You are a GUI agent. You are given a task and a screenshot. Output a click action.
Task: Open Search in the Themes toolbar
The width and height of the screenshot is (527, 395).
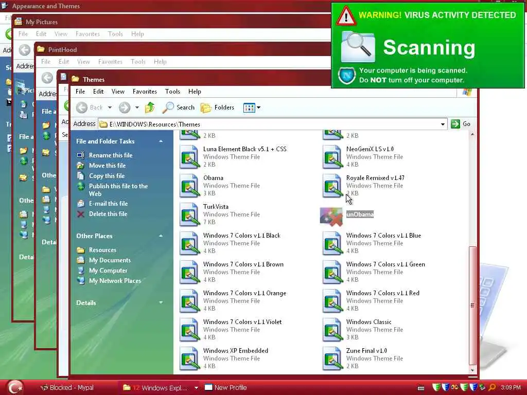click(x=179, y=107)
